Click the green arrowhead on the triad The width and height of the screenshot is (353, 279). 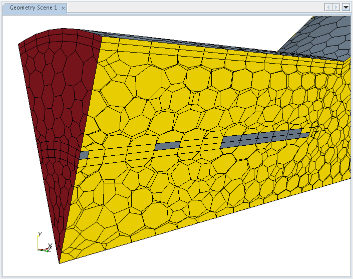point(46,250)
